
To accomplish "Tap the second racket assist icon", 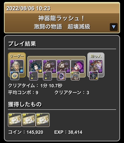I will tap(48, 76).
